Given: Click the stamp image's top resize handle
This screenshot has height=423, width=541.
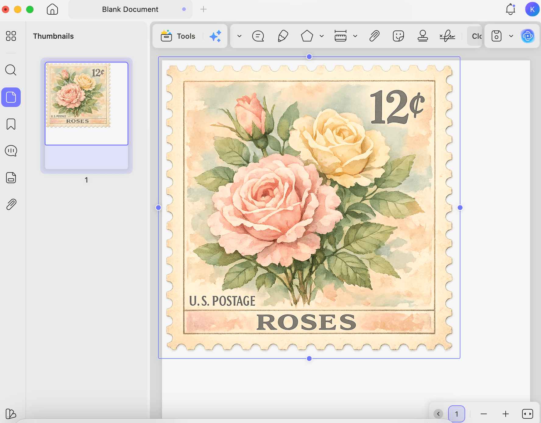Looking at the screenshot, I should pos(309,57).
